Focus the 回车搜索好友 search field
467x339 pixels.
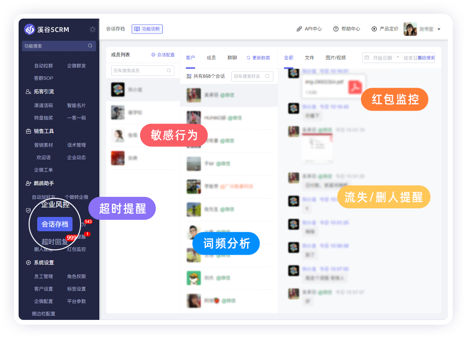tap(252, 76)
